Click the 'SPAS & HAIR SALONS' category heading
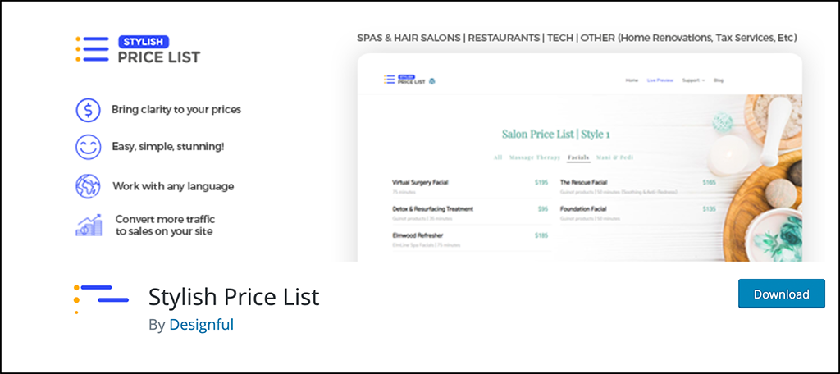The height and width of the screenshot is (374, 840). coord(409,38)
